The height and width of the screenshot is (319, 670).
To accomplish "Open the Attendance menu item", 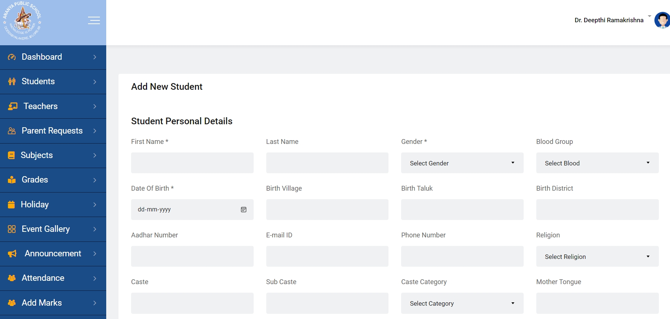I will 53,278.
